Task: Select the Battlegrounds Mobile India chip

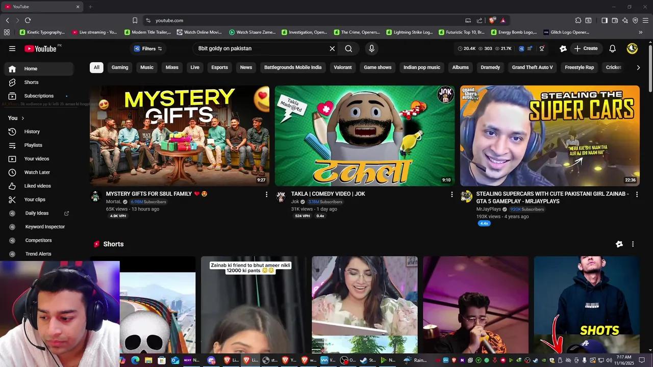Action: (293, 67)
